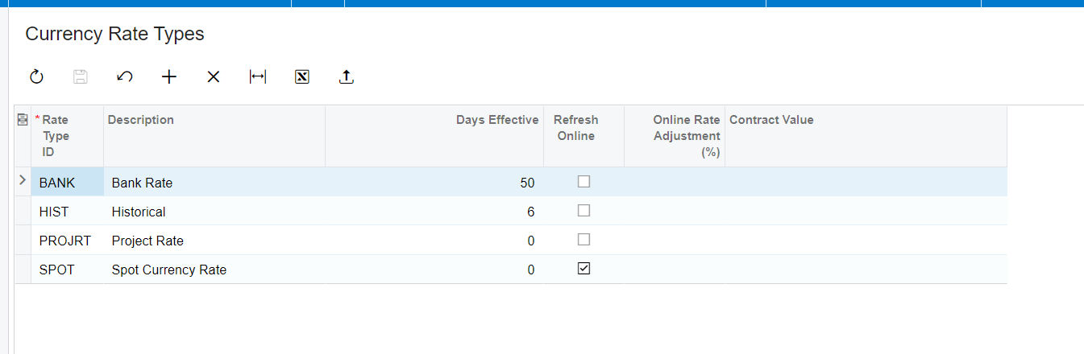Screen dimensions: 1084x354
Task: Click Days Effective cell in PROJRT row
Action: (x=434, y=241)
